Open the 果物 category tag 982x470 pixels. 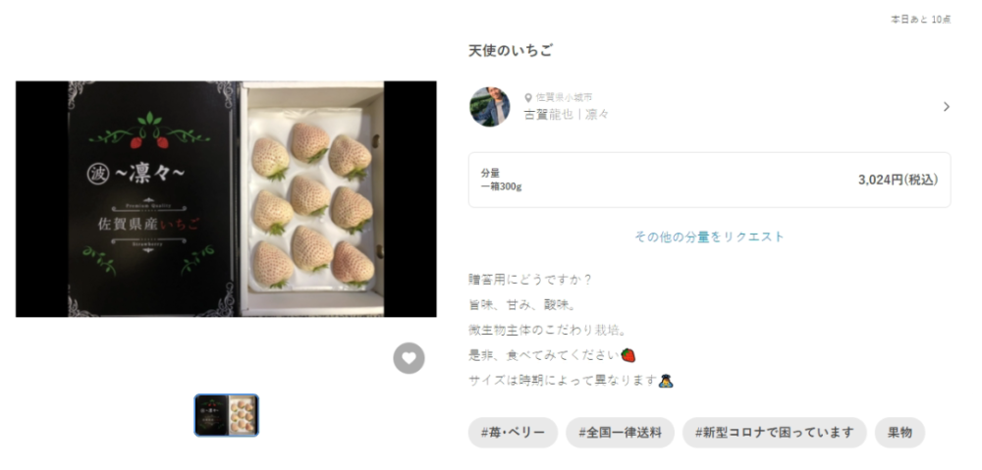point(900,433)
